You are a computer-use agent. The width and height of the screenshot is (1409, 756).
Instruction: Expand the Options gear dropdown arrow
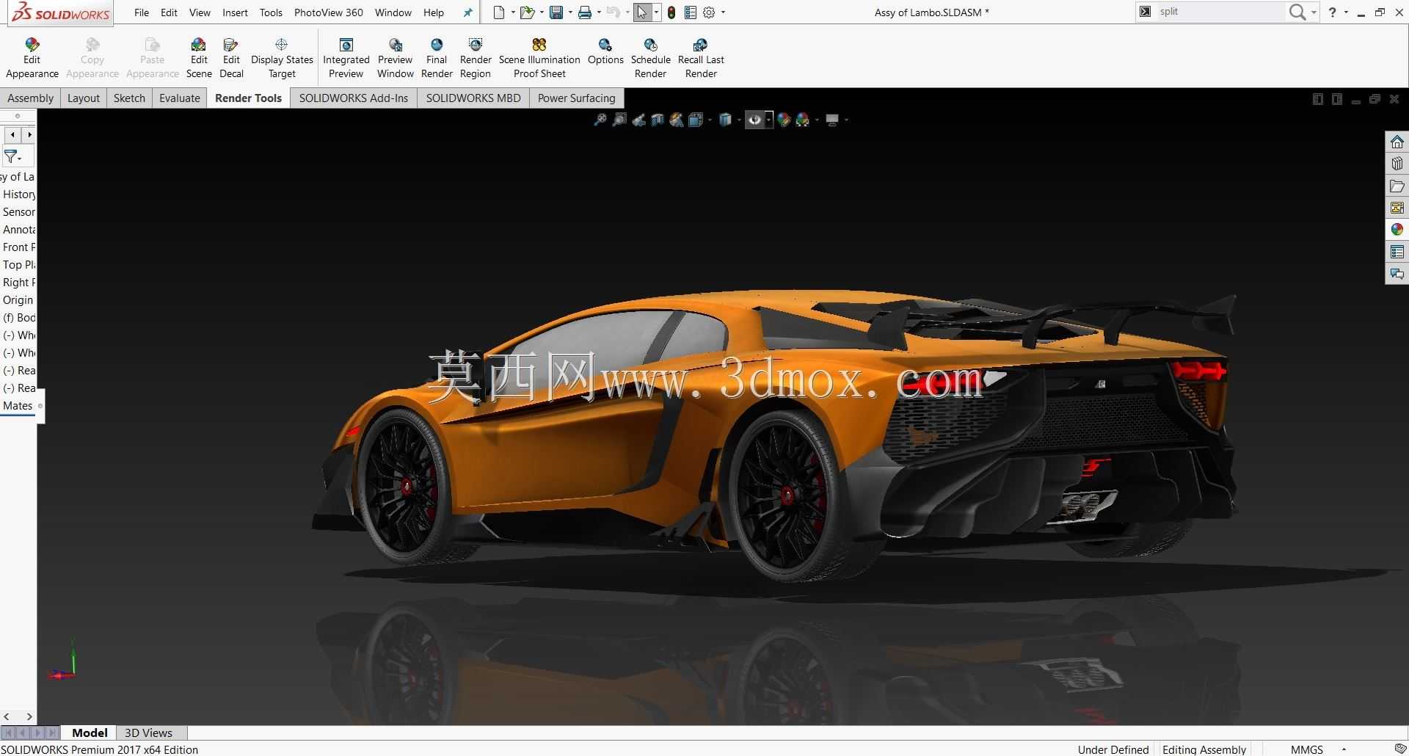723,12
